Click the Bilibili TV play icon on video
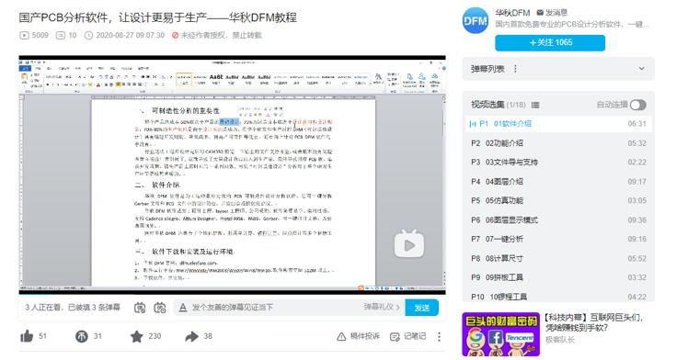 click(x=409, y=244)
